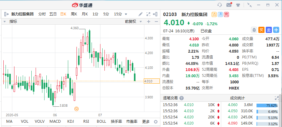This screenshot has width=282, height=127.
Task: Switch to 1分 timeframe
Action: coord(95,14)
